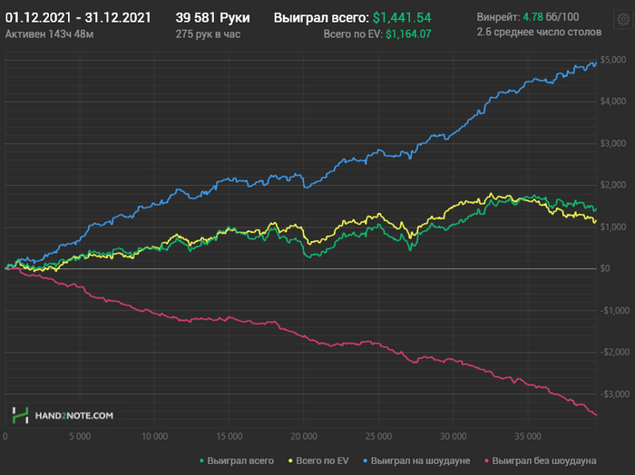
Task: Click the '20 000' x-axis label
Action: (x=304, y=437)
